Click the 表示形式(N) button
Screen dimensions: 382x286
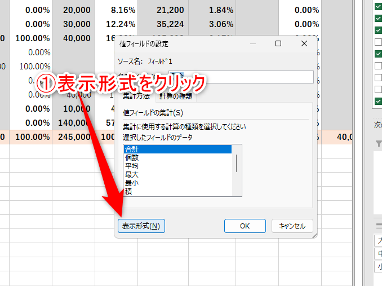tap(141, 226)
